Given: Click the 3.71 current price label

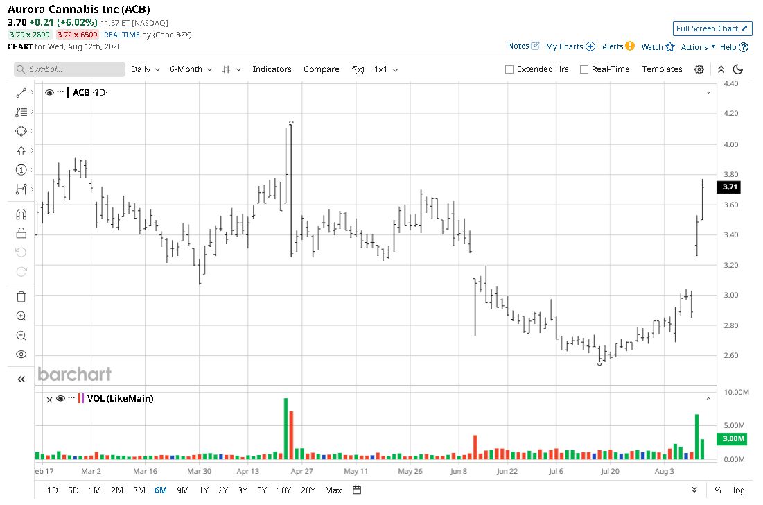Looking at the screenshot, I should click(729, 187).
